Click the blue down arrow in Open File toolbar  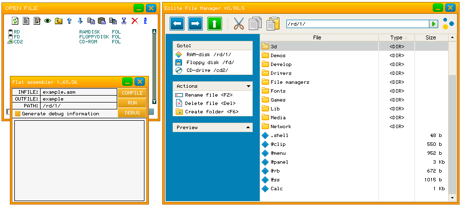80,21
